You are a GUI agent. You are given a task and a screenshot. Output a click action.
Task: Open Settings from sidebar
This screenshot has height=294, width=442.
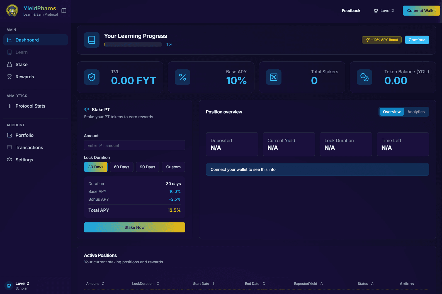point(35,160)
